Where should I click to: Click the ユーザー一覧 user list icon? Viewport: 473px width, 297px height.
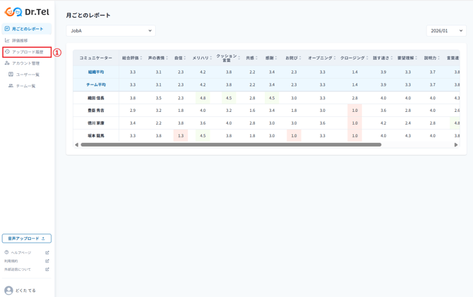click(11, 75)
